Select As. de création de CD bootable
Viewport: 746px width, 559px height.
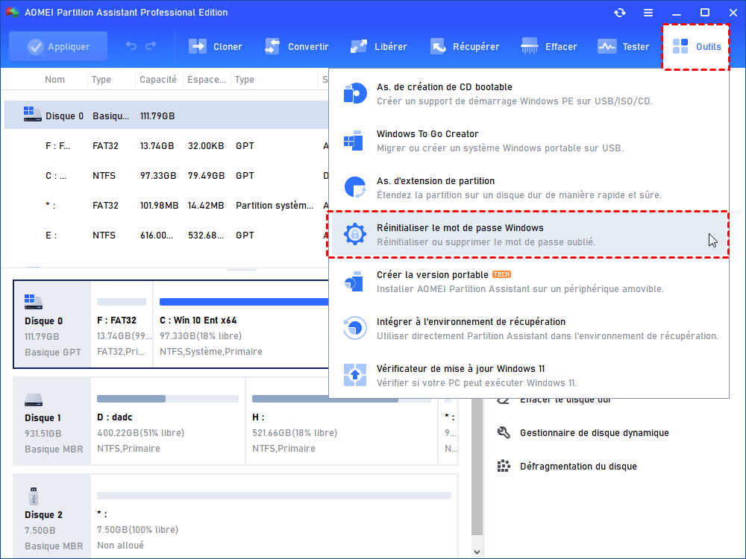[444, 87]
